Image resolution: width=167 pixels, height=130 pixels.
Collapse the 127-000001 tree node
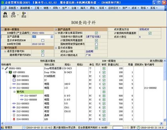tap(7, 72)
